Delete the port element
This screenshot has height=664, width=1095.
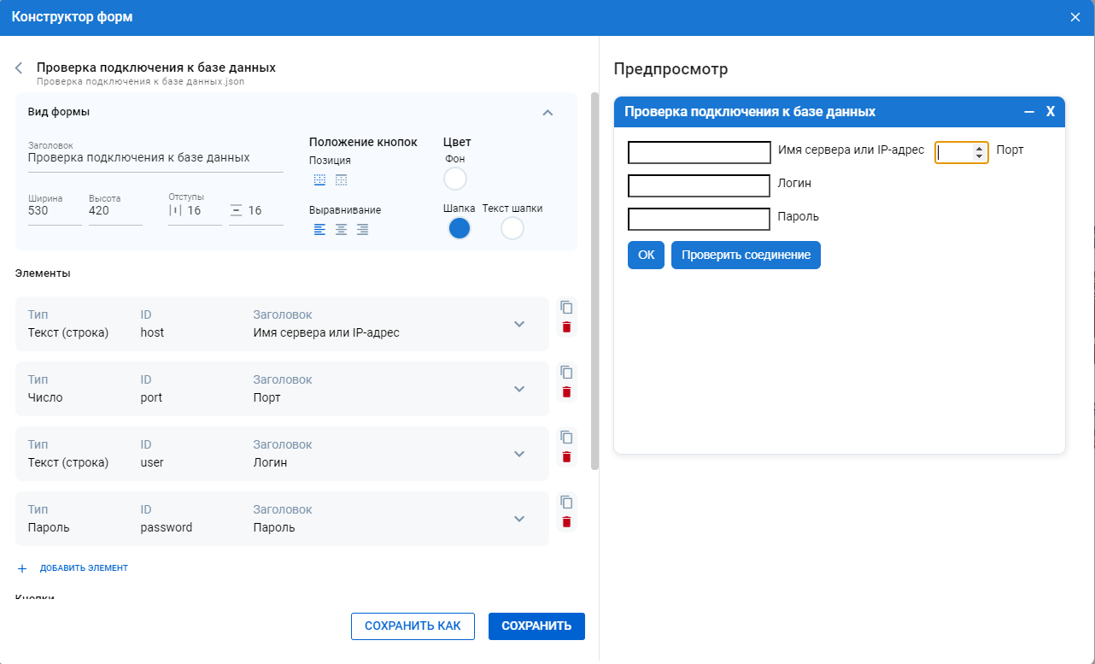(x=566, y=392)
